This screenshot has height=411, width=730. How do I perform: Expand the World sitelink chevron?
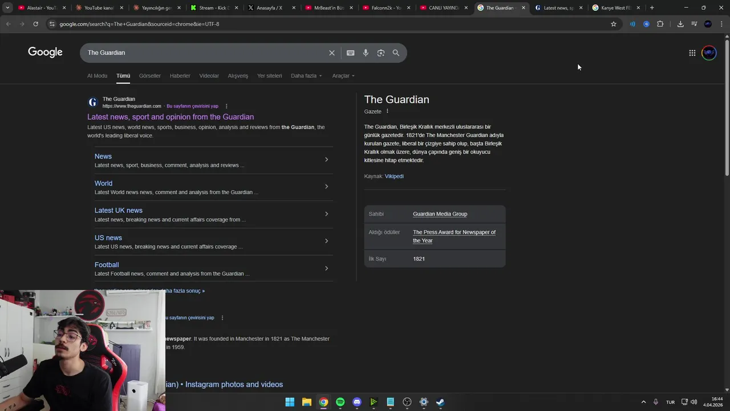(x=326, y=187)
